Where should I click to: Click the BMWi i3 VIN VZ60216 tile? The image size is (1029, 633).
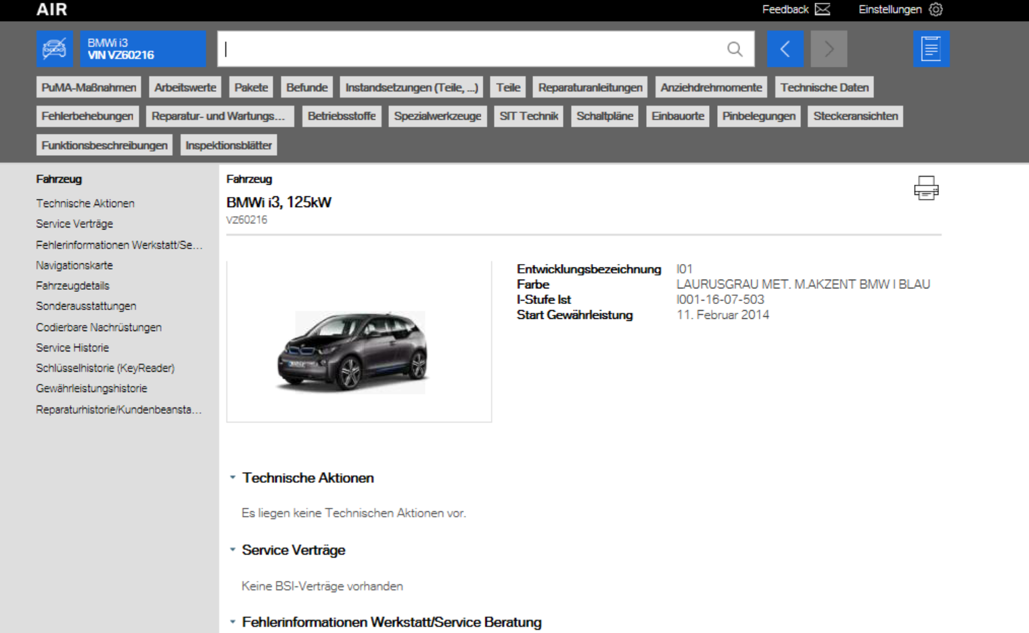coord(143,49)
